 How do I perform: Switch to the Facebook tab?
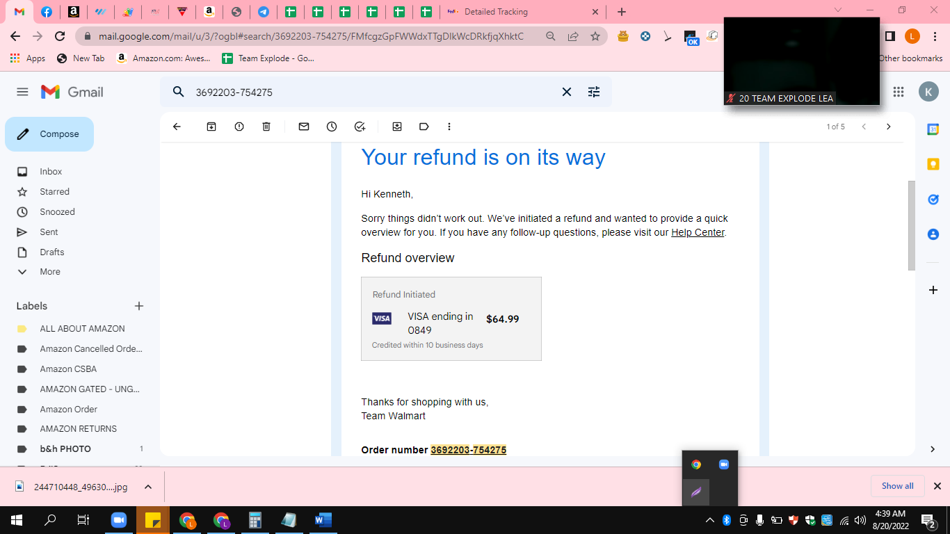pyautogui.click(x=47, y=12)
